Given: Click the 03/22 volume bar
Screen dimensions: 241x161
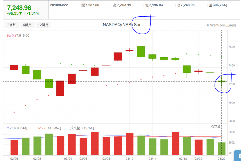Looking at the screenshot, I should 222,149.
